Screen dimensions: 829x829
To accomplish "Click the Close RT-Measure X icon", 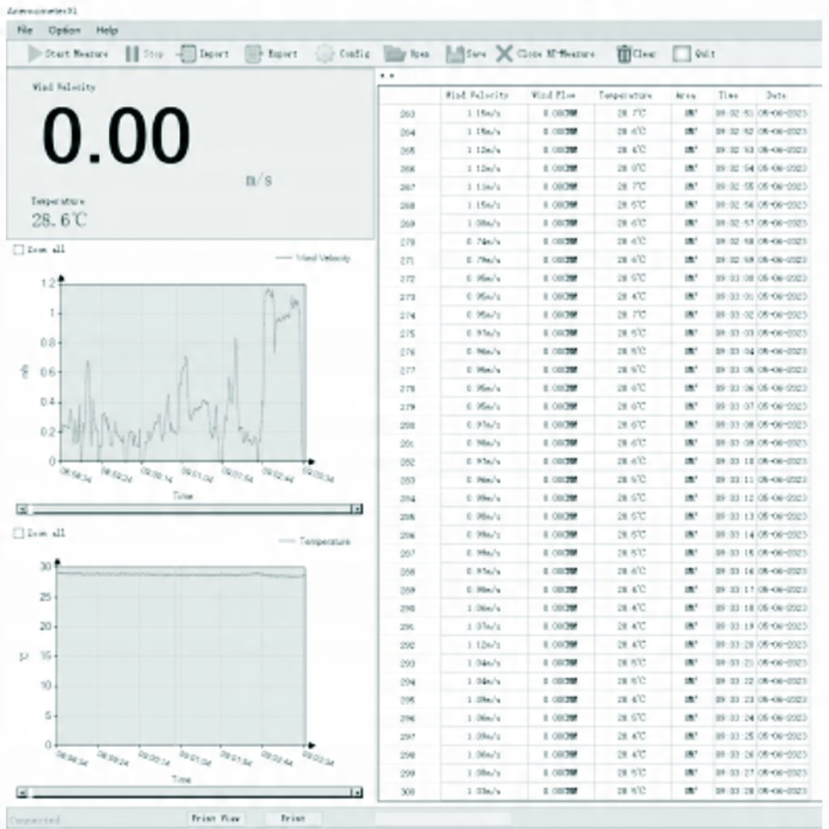I will coord(504,53).
